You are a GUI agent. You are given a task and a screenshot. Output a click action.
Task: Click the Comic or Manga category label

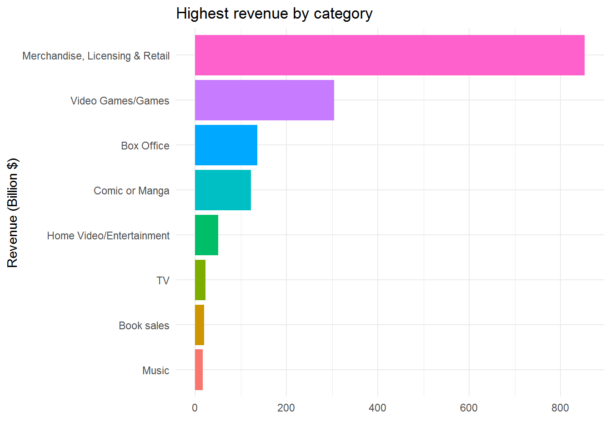pos(131,191)
